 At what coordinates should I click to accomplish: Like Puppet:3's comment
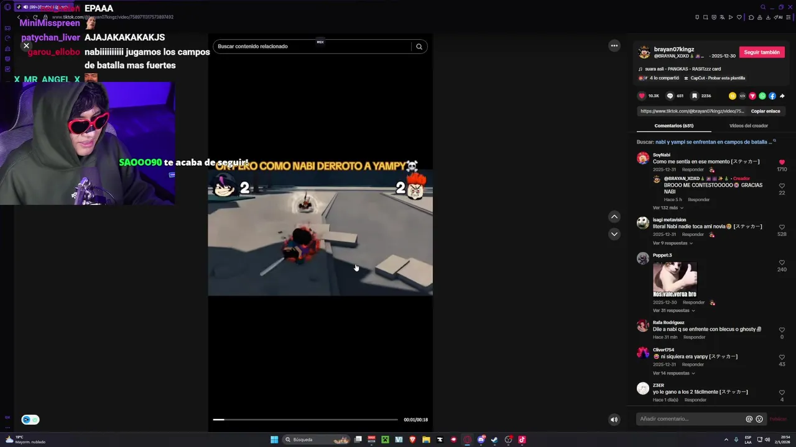(x=782, y=263)
